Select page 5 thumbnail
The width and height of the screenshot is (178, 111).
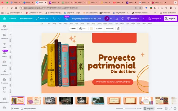coord(82,100)
